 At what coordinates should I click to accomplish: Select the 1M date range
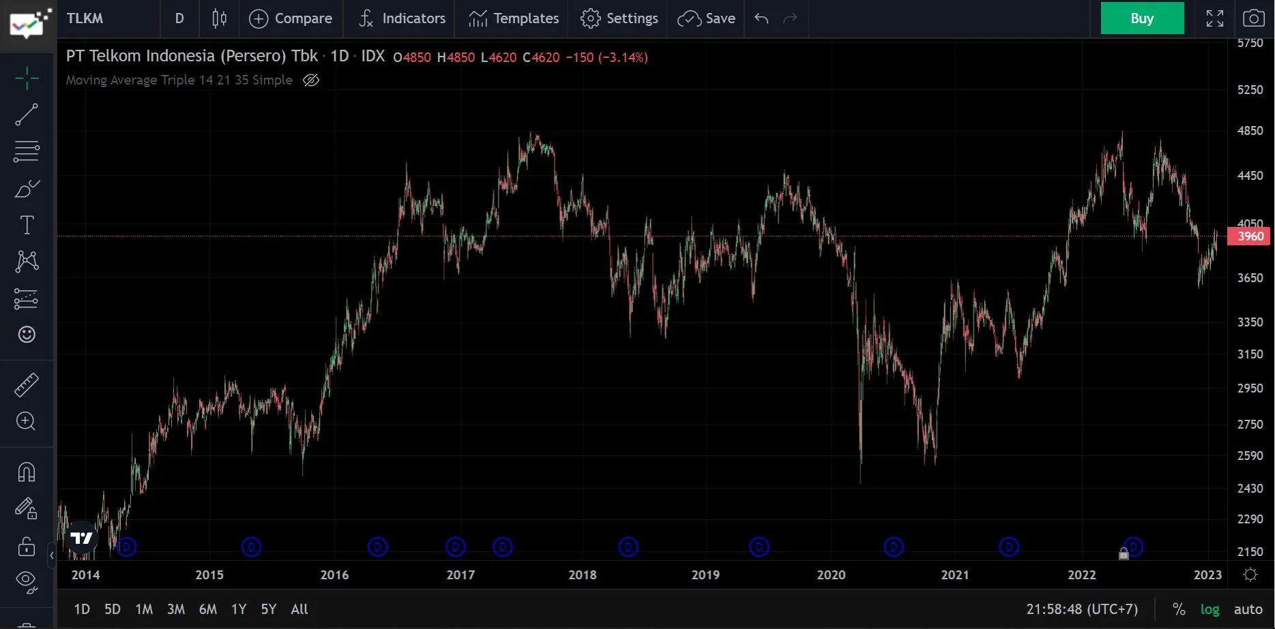pyautogui.click(x=144, y=609)
